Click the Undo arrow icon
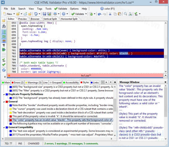The width and height of the screenshot is (169, 147). tap(99, 14)
